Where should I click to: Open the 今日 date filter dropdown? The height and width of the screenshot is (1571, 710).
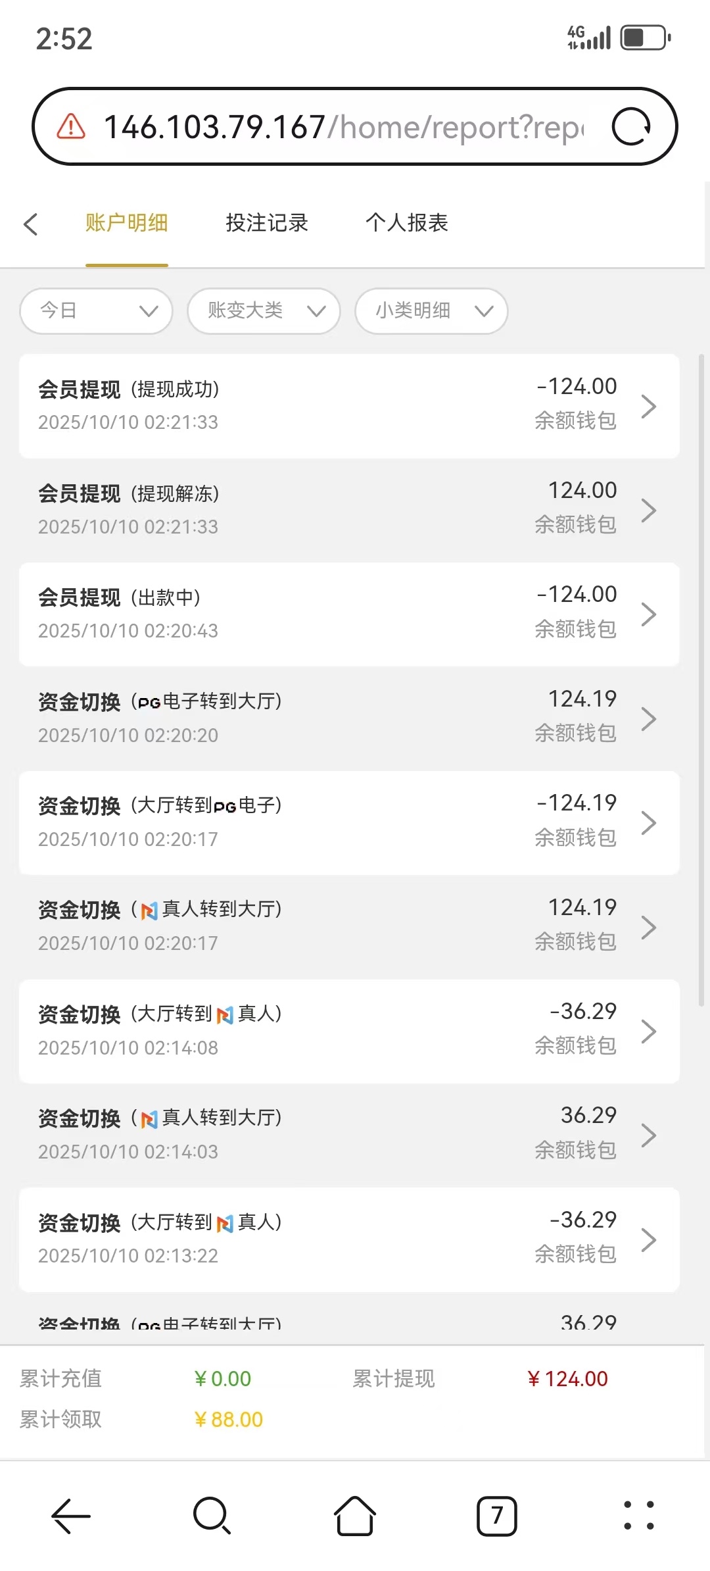tap(97, 311)
